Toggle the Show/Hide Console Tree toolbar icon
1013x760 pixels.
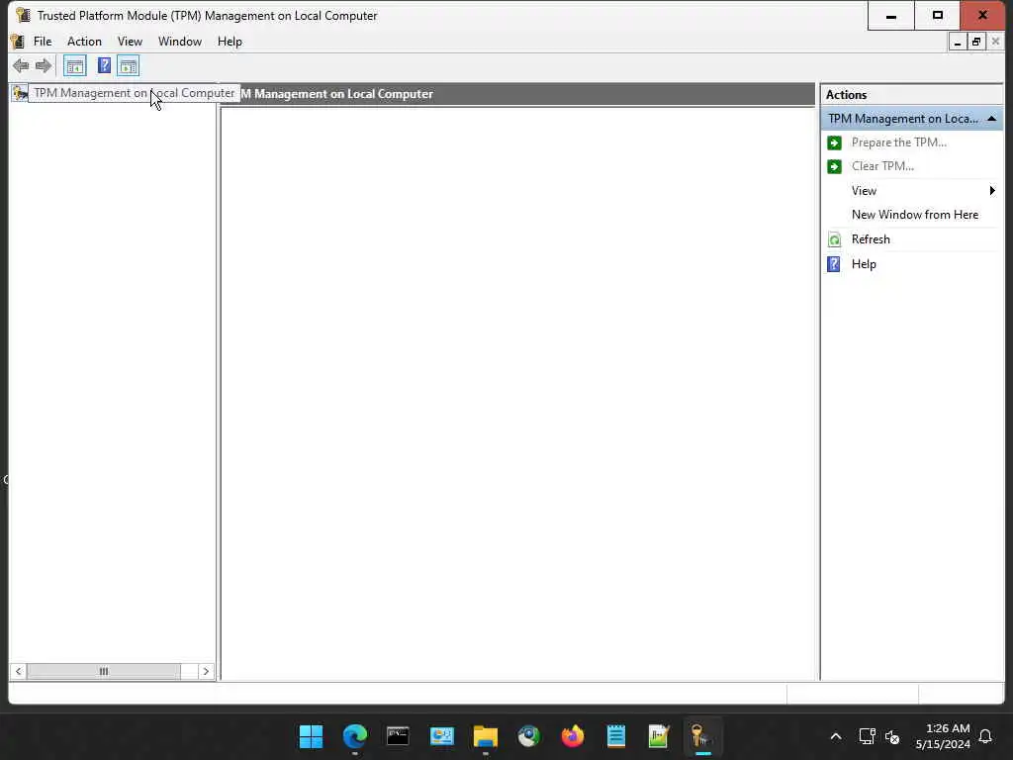point(75,65)
